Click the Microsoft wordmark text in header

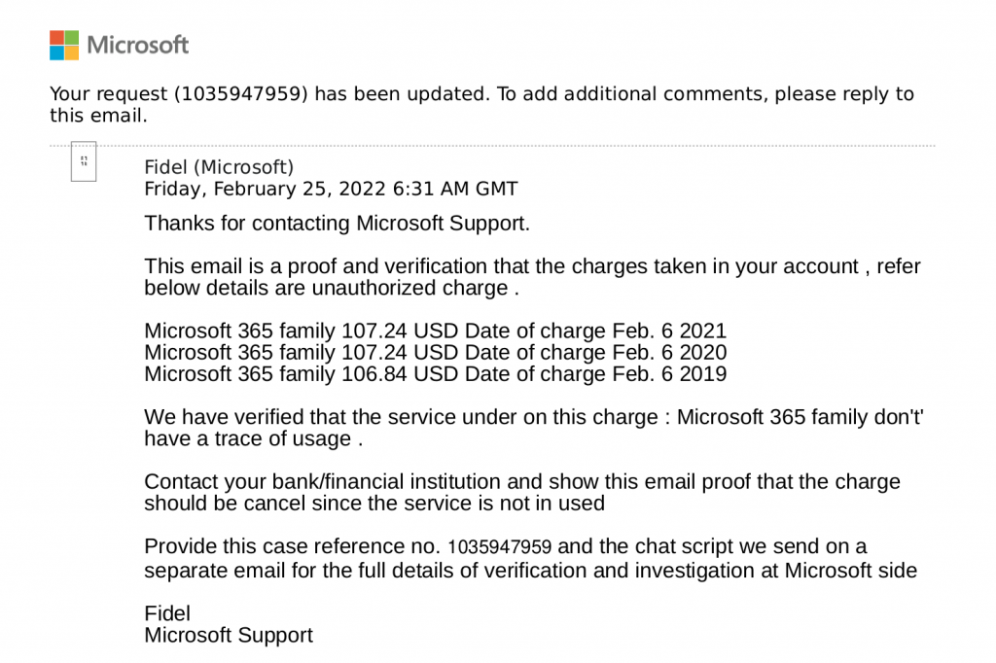point(137,45)
